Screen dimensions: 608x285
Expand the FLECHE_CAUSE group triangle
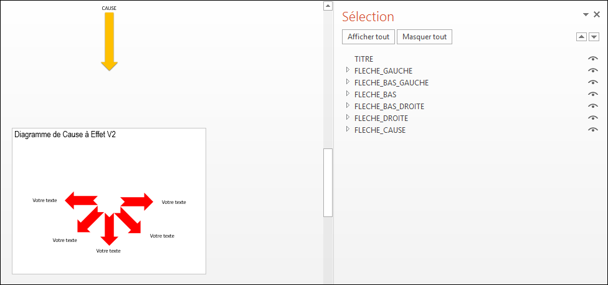coord(348,129)
